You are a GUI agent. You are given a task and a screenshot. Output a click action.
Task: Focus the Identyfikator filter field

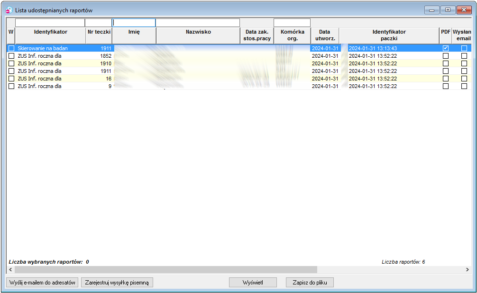pyautogui.click(x=50, y=23)
